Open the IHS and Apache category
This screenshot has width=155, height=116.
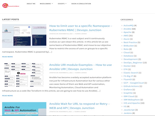click(132, 103)
